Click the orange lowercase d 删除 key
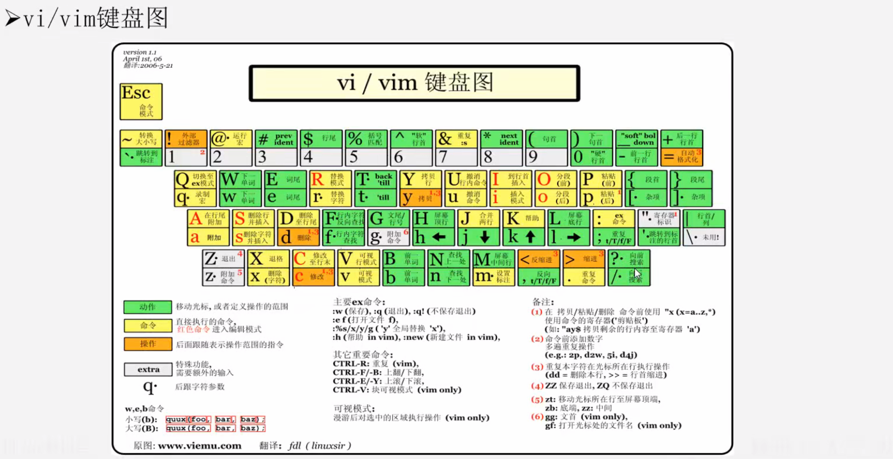 [299, 237]
